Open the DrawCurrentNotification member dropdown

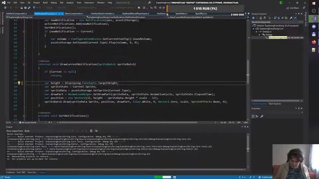click(206, 17)
